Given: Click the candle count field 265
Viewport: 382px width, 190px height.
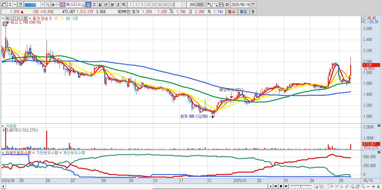Looking at the screenshot, I should [192, 5].
